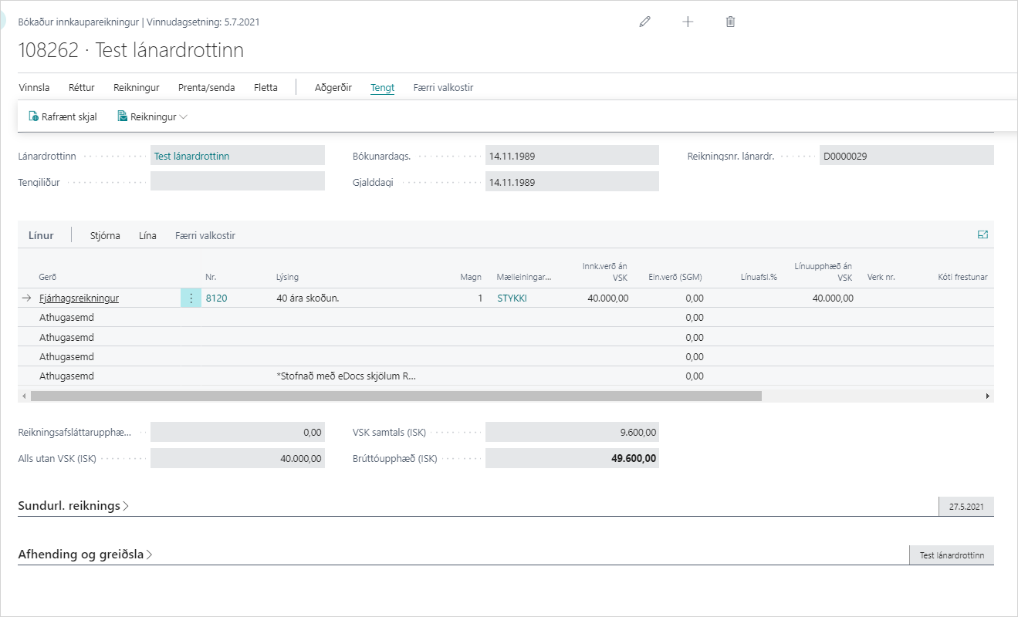Click Færri valkostir in lines section

205,235
